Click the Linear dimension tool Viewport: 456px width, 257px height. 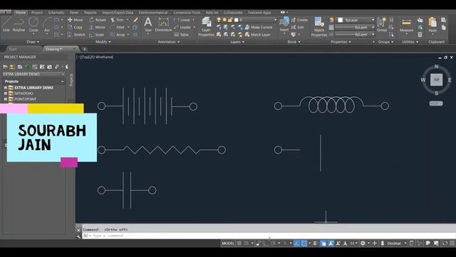[182, 20]
